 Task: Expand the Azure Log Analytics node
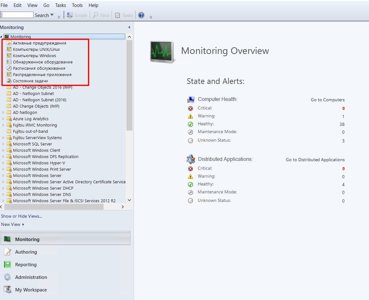pos(3,119)
